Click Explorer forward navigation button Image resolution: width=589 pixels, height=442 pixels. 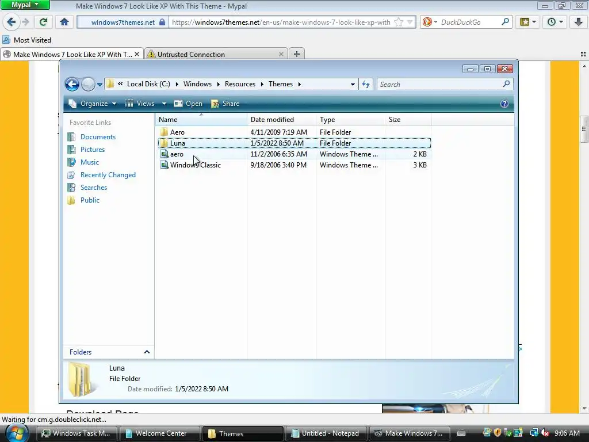tap(88, 84)
